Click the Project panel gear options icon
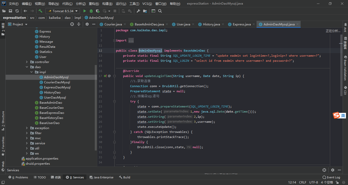 [87, 24]
